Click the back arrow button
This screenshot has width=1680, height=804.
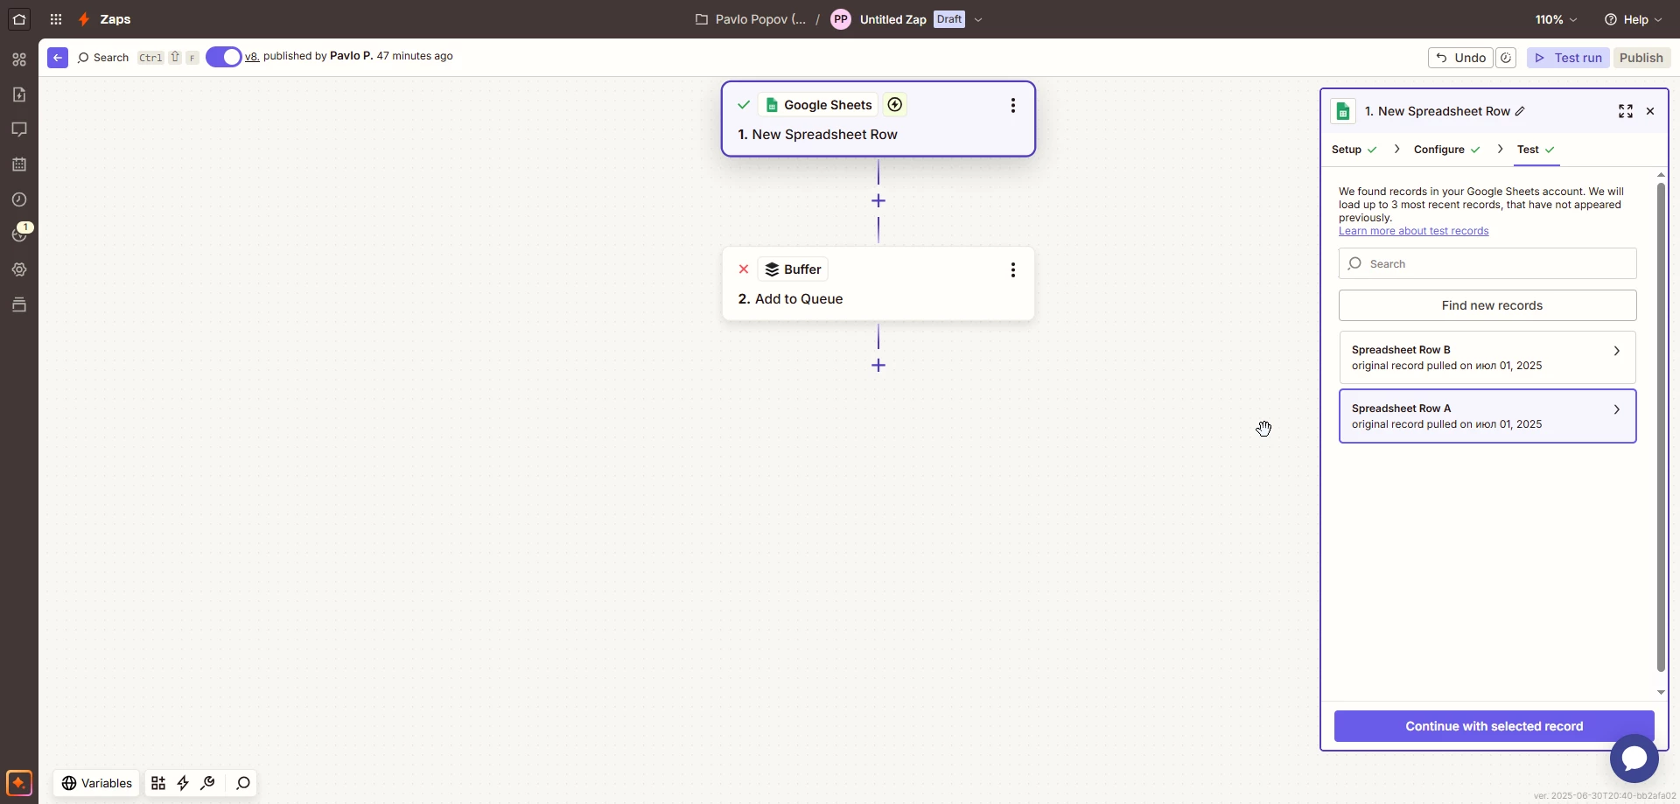pyautogui.click(x=58, y=58)
